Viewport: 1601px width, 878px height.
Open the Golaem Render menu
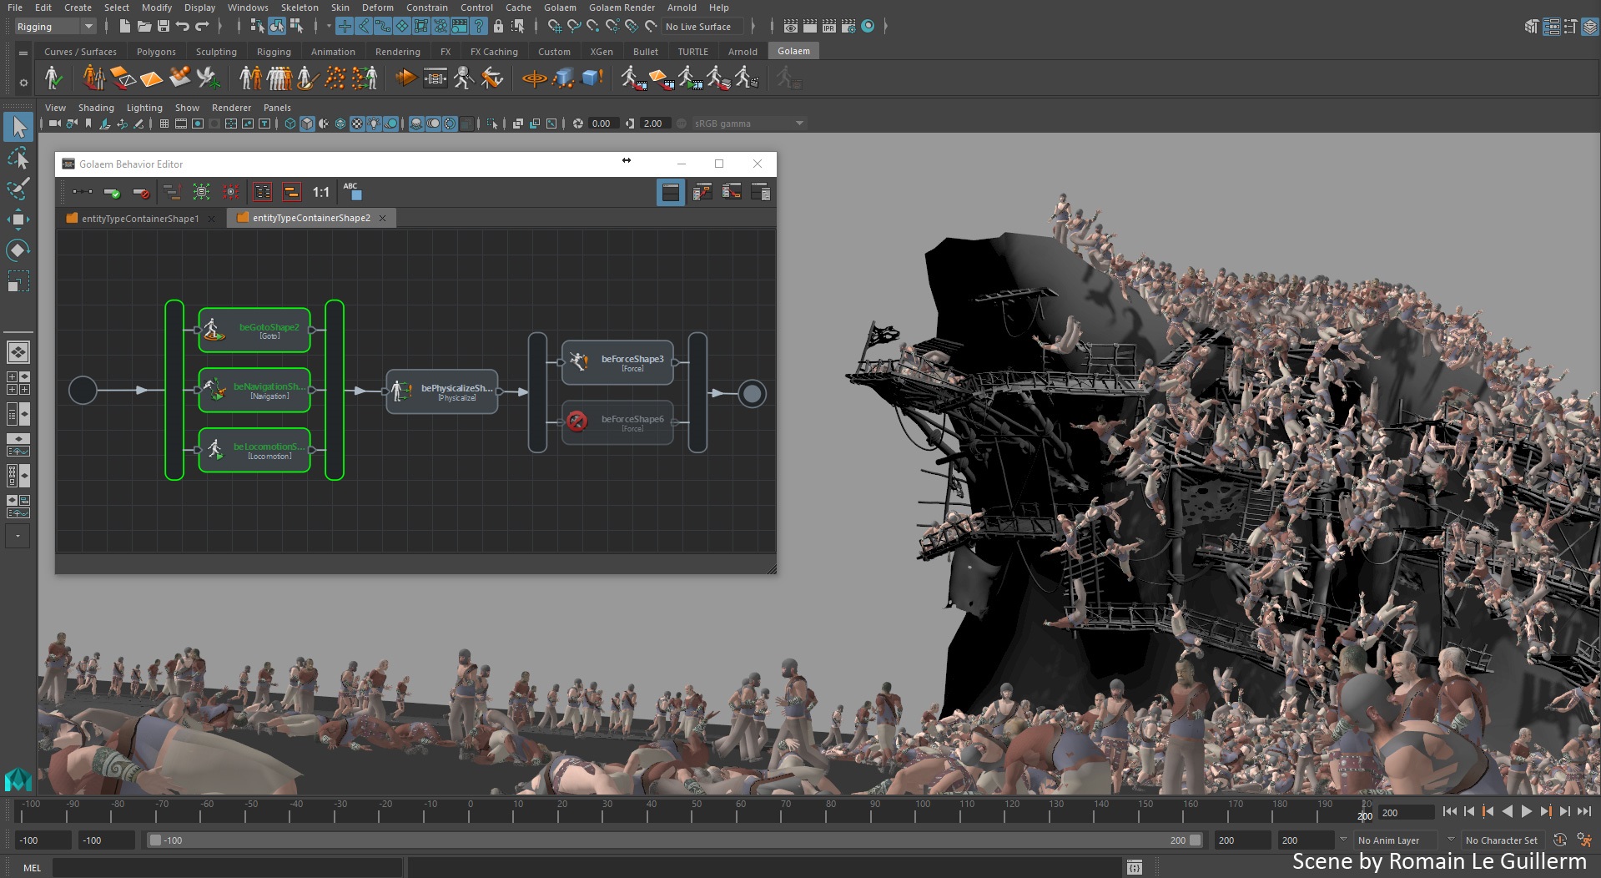click(x=622, y=8)
